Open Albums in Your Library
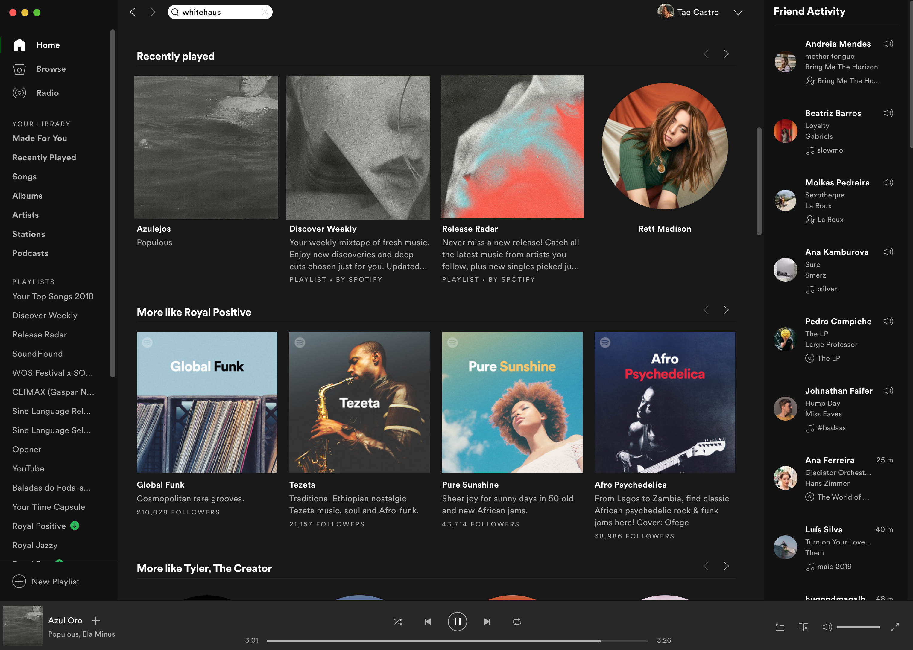913x650 pixels. [27, 196]
